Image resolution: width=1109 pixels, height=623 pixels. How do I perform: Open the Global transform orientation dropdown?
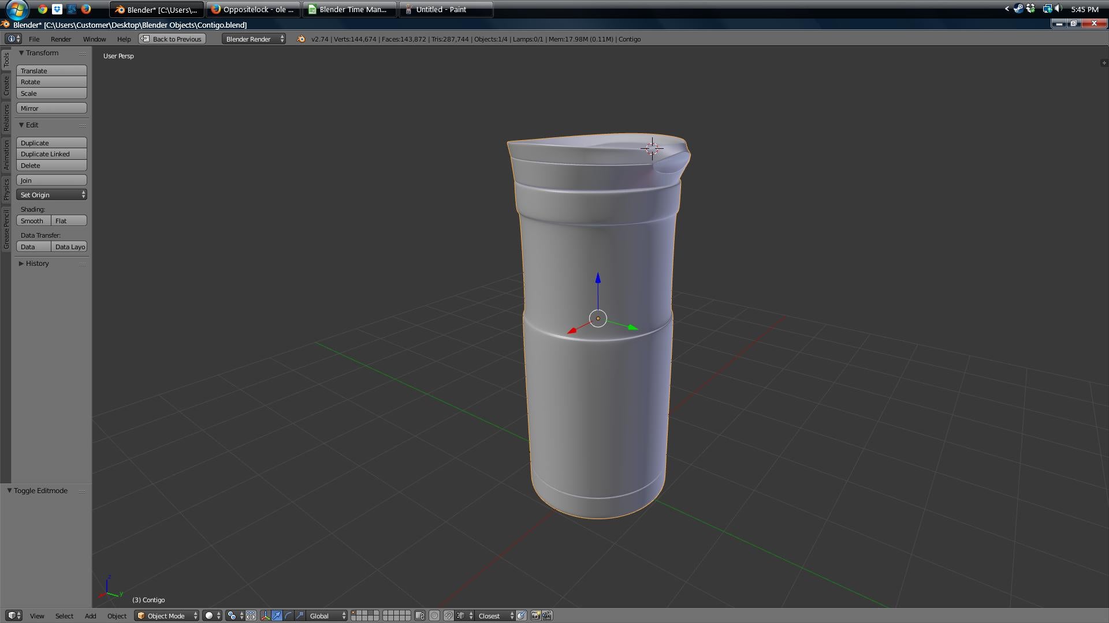(327, 616)
